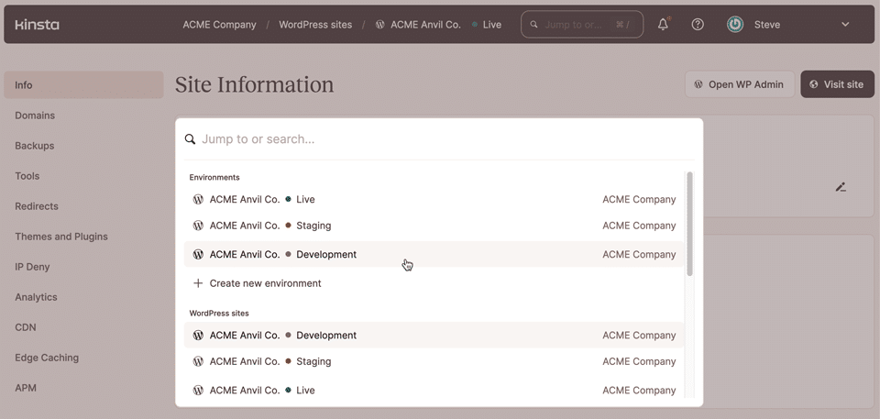Screen dimensions: 880x419
Task: Click the WordPress sites section heading in modal
Action: tap(219, 314)
